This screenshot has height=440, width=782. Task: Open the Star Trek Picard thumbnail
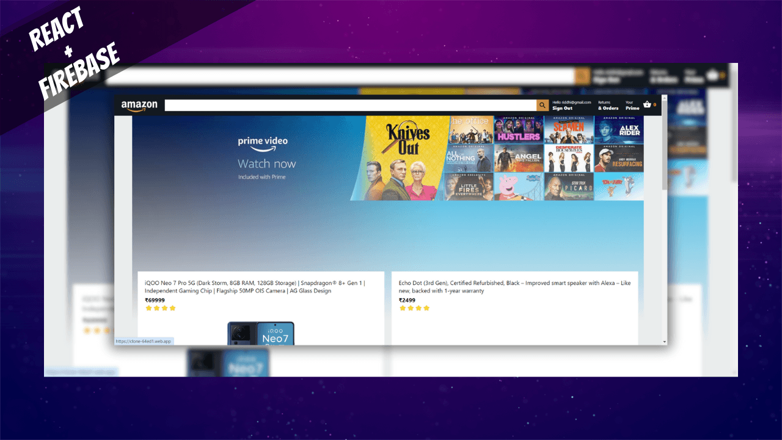[x=569, y=186]
